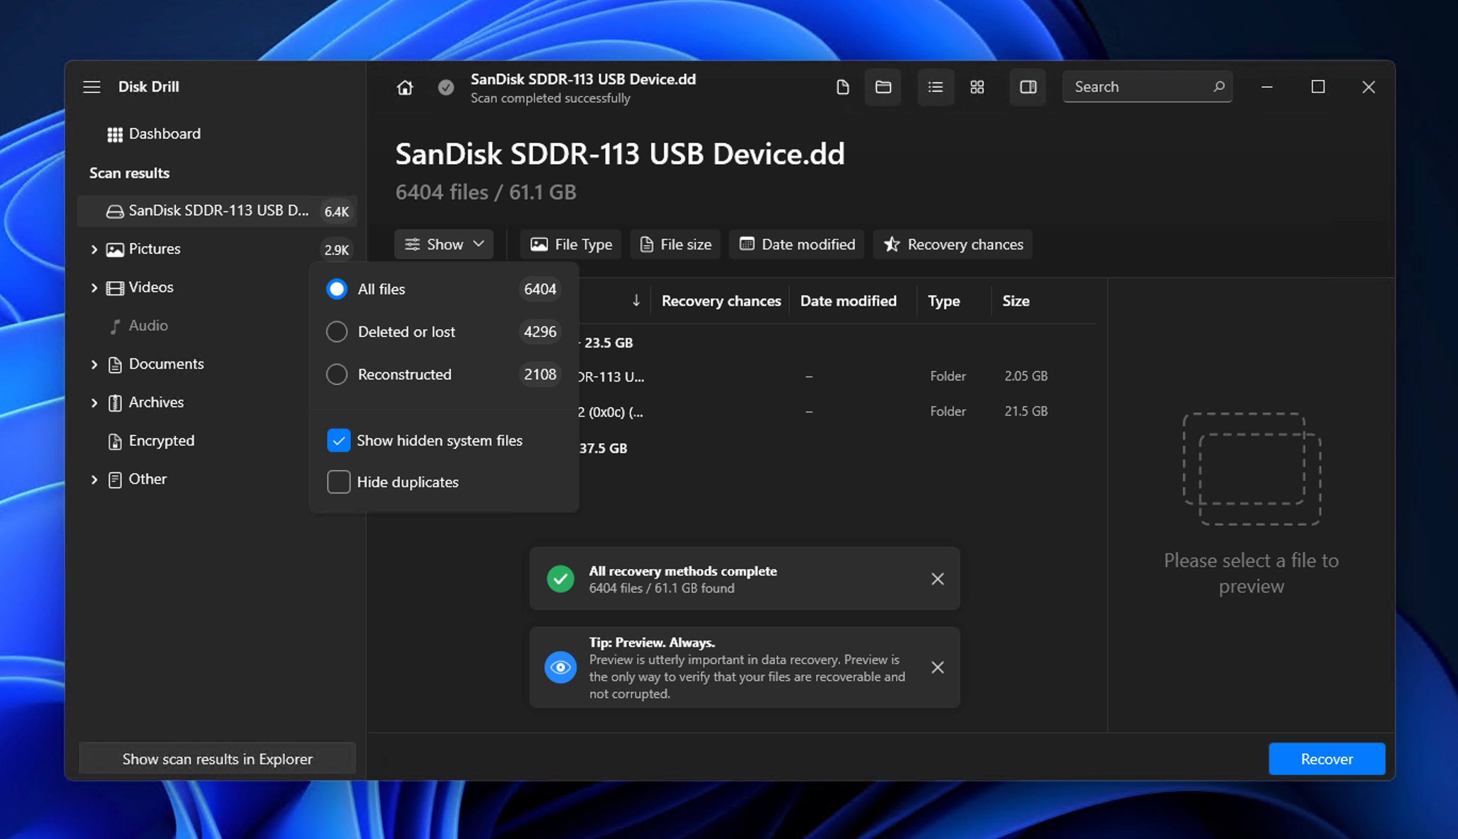
Task: Click the sort arrow in the Name column
Action: (636, 300)
